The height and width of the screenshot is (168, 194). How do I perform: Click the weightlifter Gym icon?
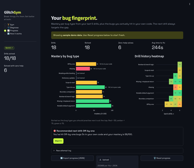[9, 25]
